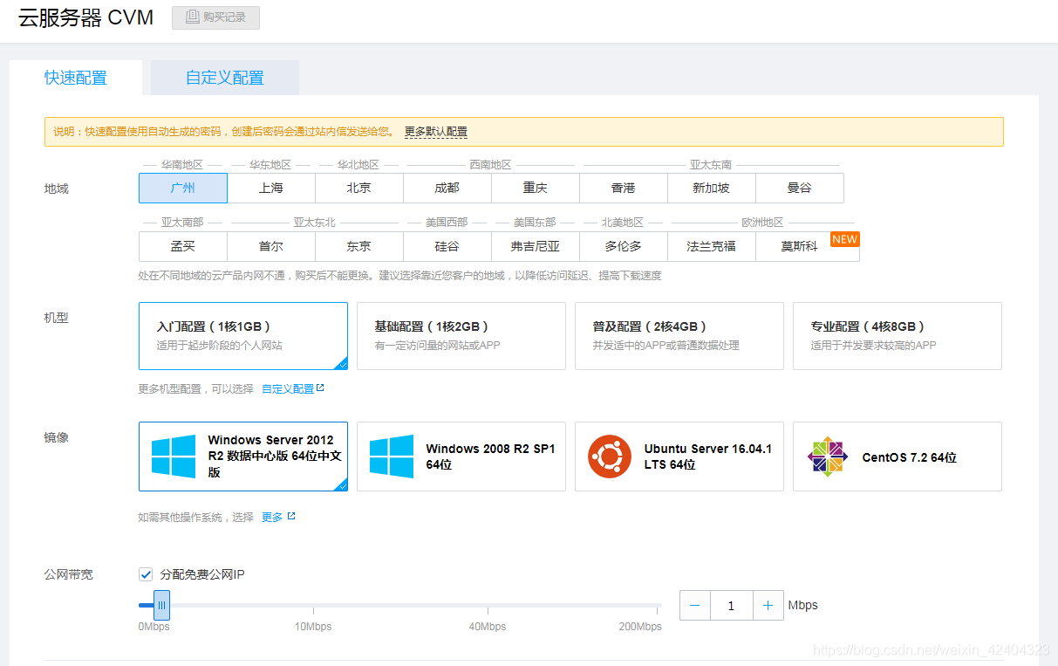Viewport: 1058px width, 666px height.
Task: Select 重庆 region
Action: click(536, 188)
